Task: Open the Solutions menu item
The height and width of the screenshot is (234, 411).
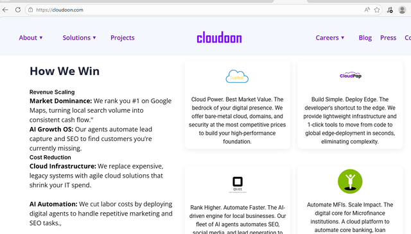Action: [76, 38]
